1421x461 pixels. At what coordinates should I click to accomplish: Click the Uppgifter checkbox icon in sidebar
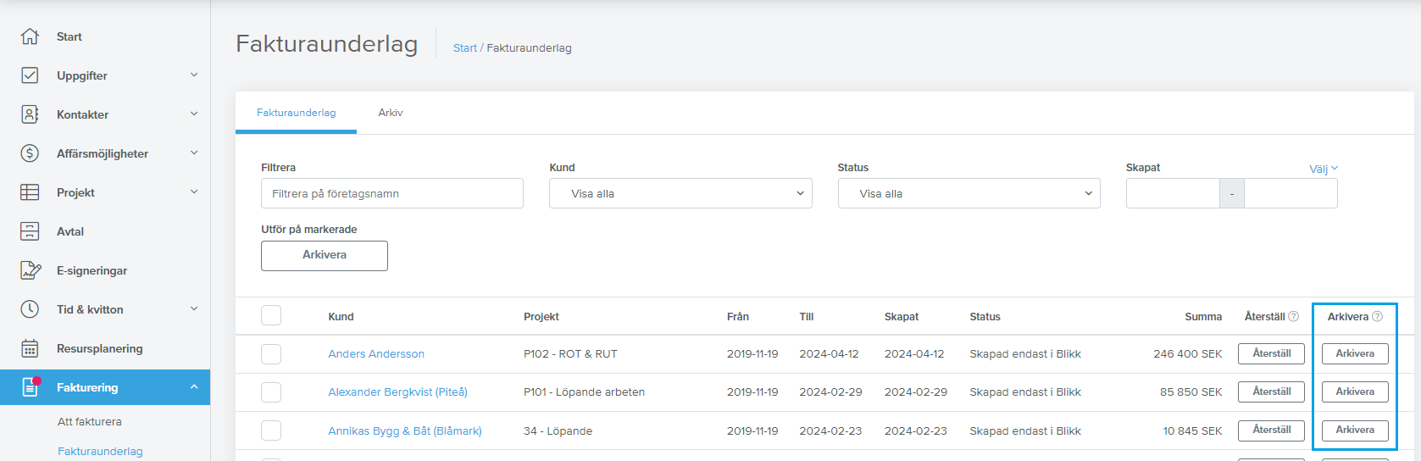click(30, 75)
